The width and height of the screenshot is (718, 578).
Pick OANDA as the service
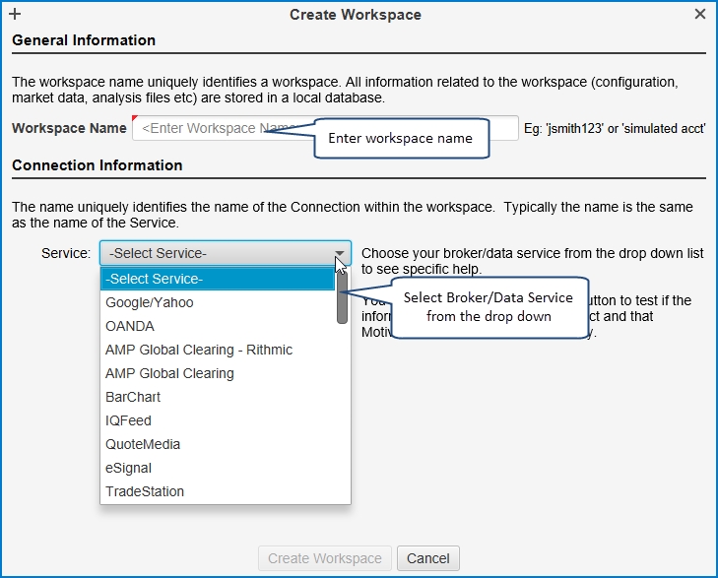click(130, 326)
